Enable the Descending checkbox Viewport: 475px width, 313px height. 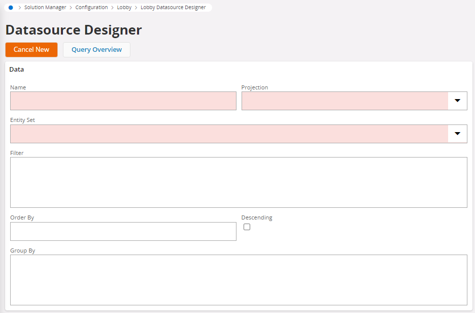[247, 227]
